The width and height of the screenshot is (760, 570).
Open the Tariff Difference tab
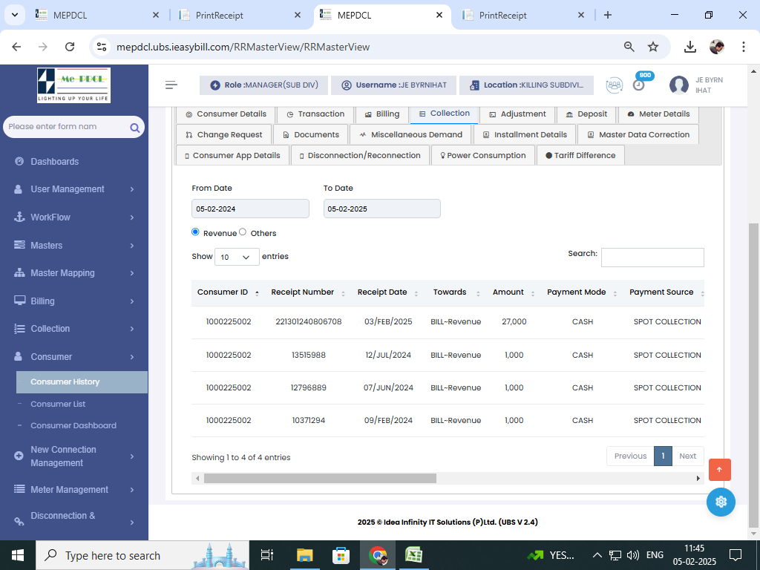[x=580, y=156]
